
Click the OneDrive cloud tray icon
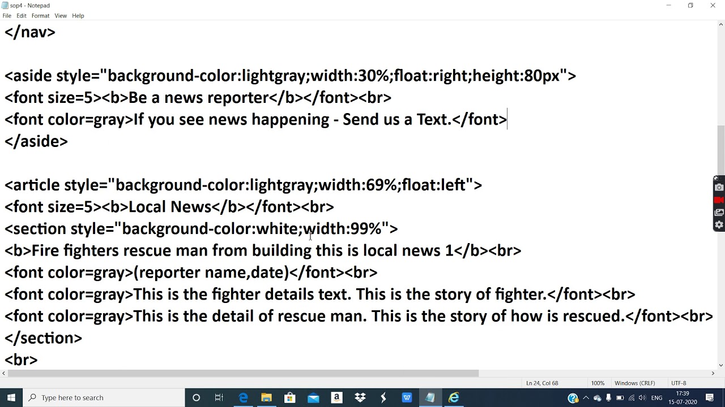pos(597,398)
